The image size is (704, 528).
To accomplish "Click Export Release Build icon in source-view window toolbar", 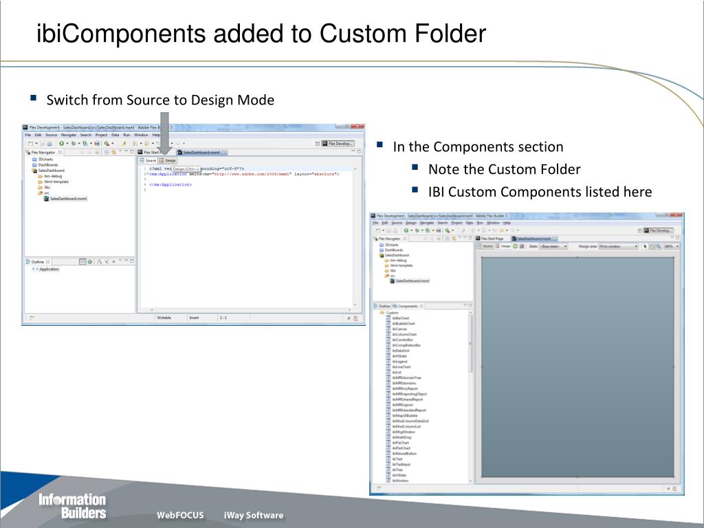I will coord(97,144).
